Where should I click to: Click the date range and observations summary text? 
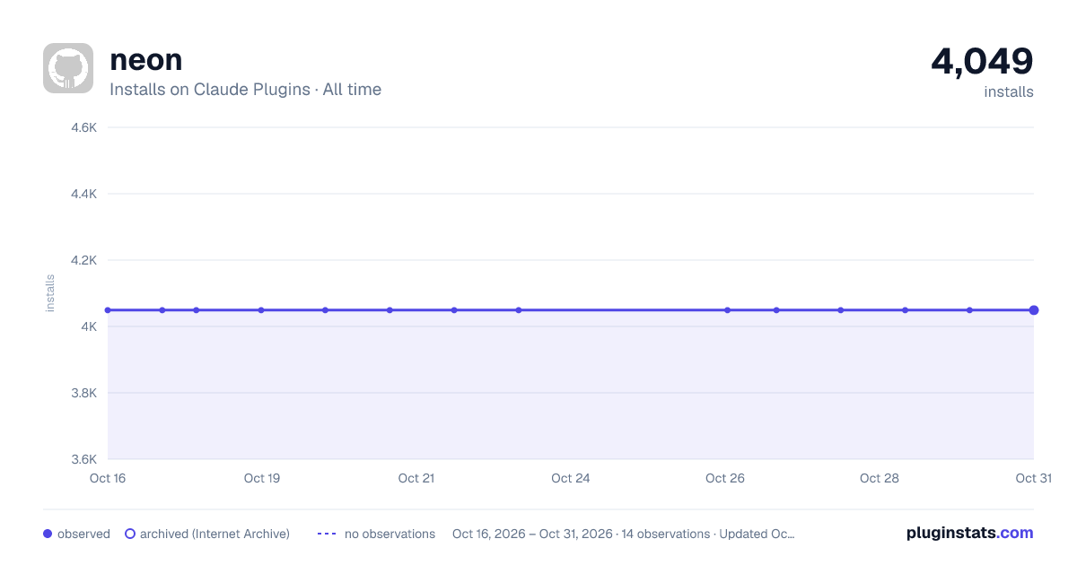pyautogui.click(x=624, y=534)
